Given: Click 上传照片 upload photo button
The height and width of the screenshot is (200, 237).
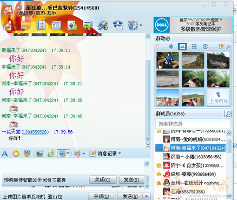Looking at the screenshot, I should tap(219, 97).
